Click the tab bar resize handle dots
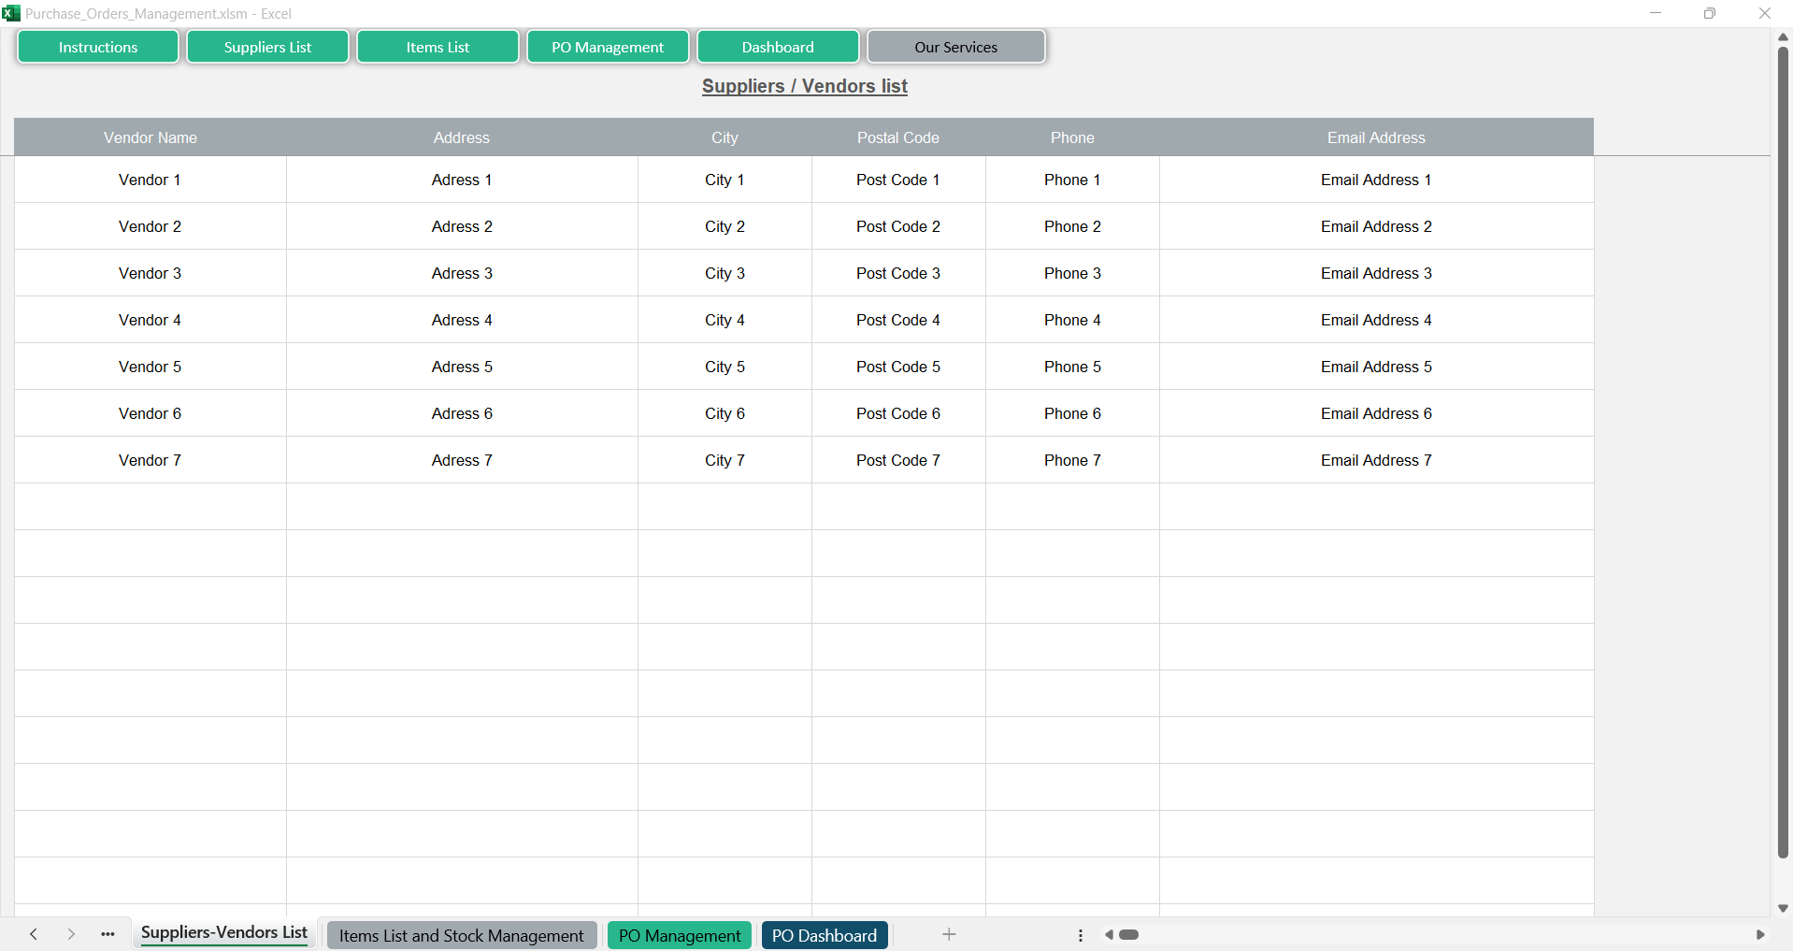This screenshot has width=1793, height=951. pyautogui.click(x=1081, y=935)
